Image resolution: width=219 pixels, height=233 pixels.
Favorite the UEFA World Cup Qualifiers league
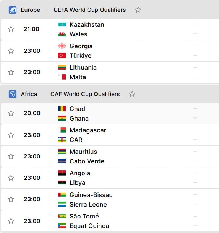138,10
